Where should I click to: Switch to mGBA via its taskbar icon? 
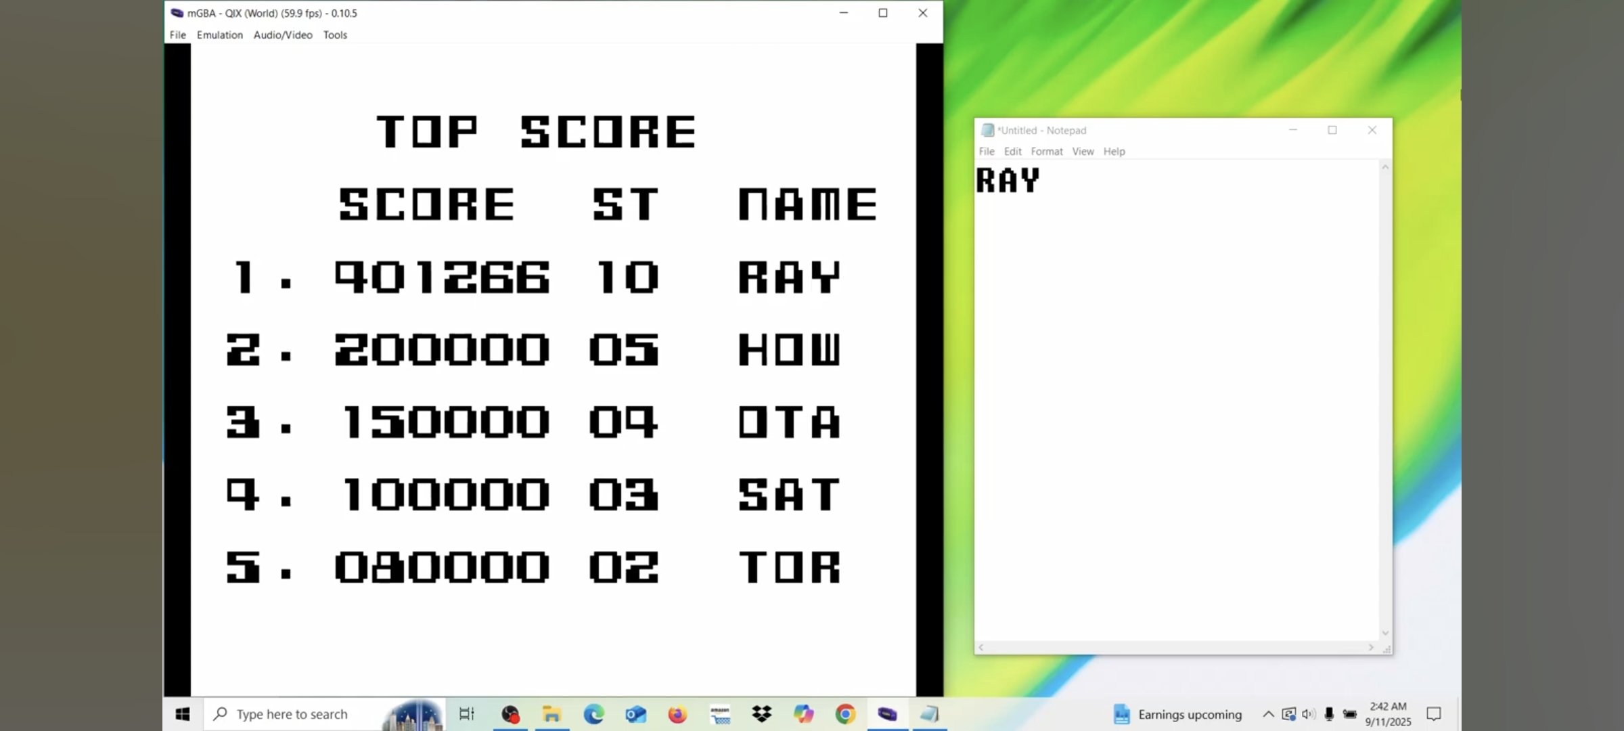[x=887, y=714]
